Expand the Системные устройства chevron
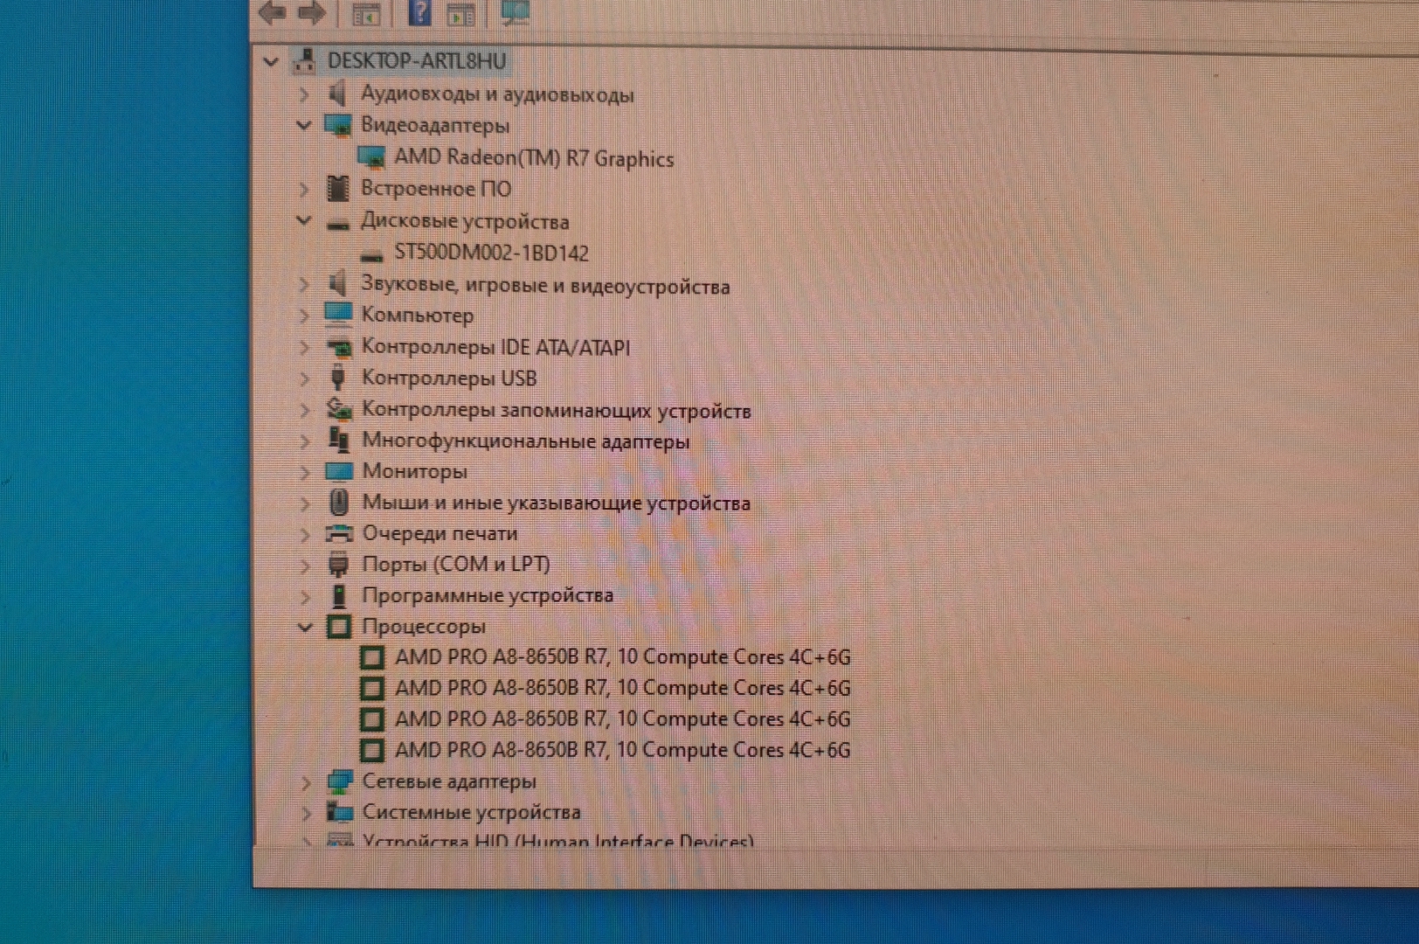1419x944 pixels. point(305,813)
